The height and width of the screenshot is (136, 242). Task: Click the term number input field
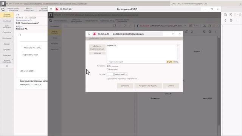coord(110,74)
